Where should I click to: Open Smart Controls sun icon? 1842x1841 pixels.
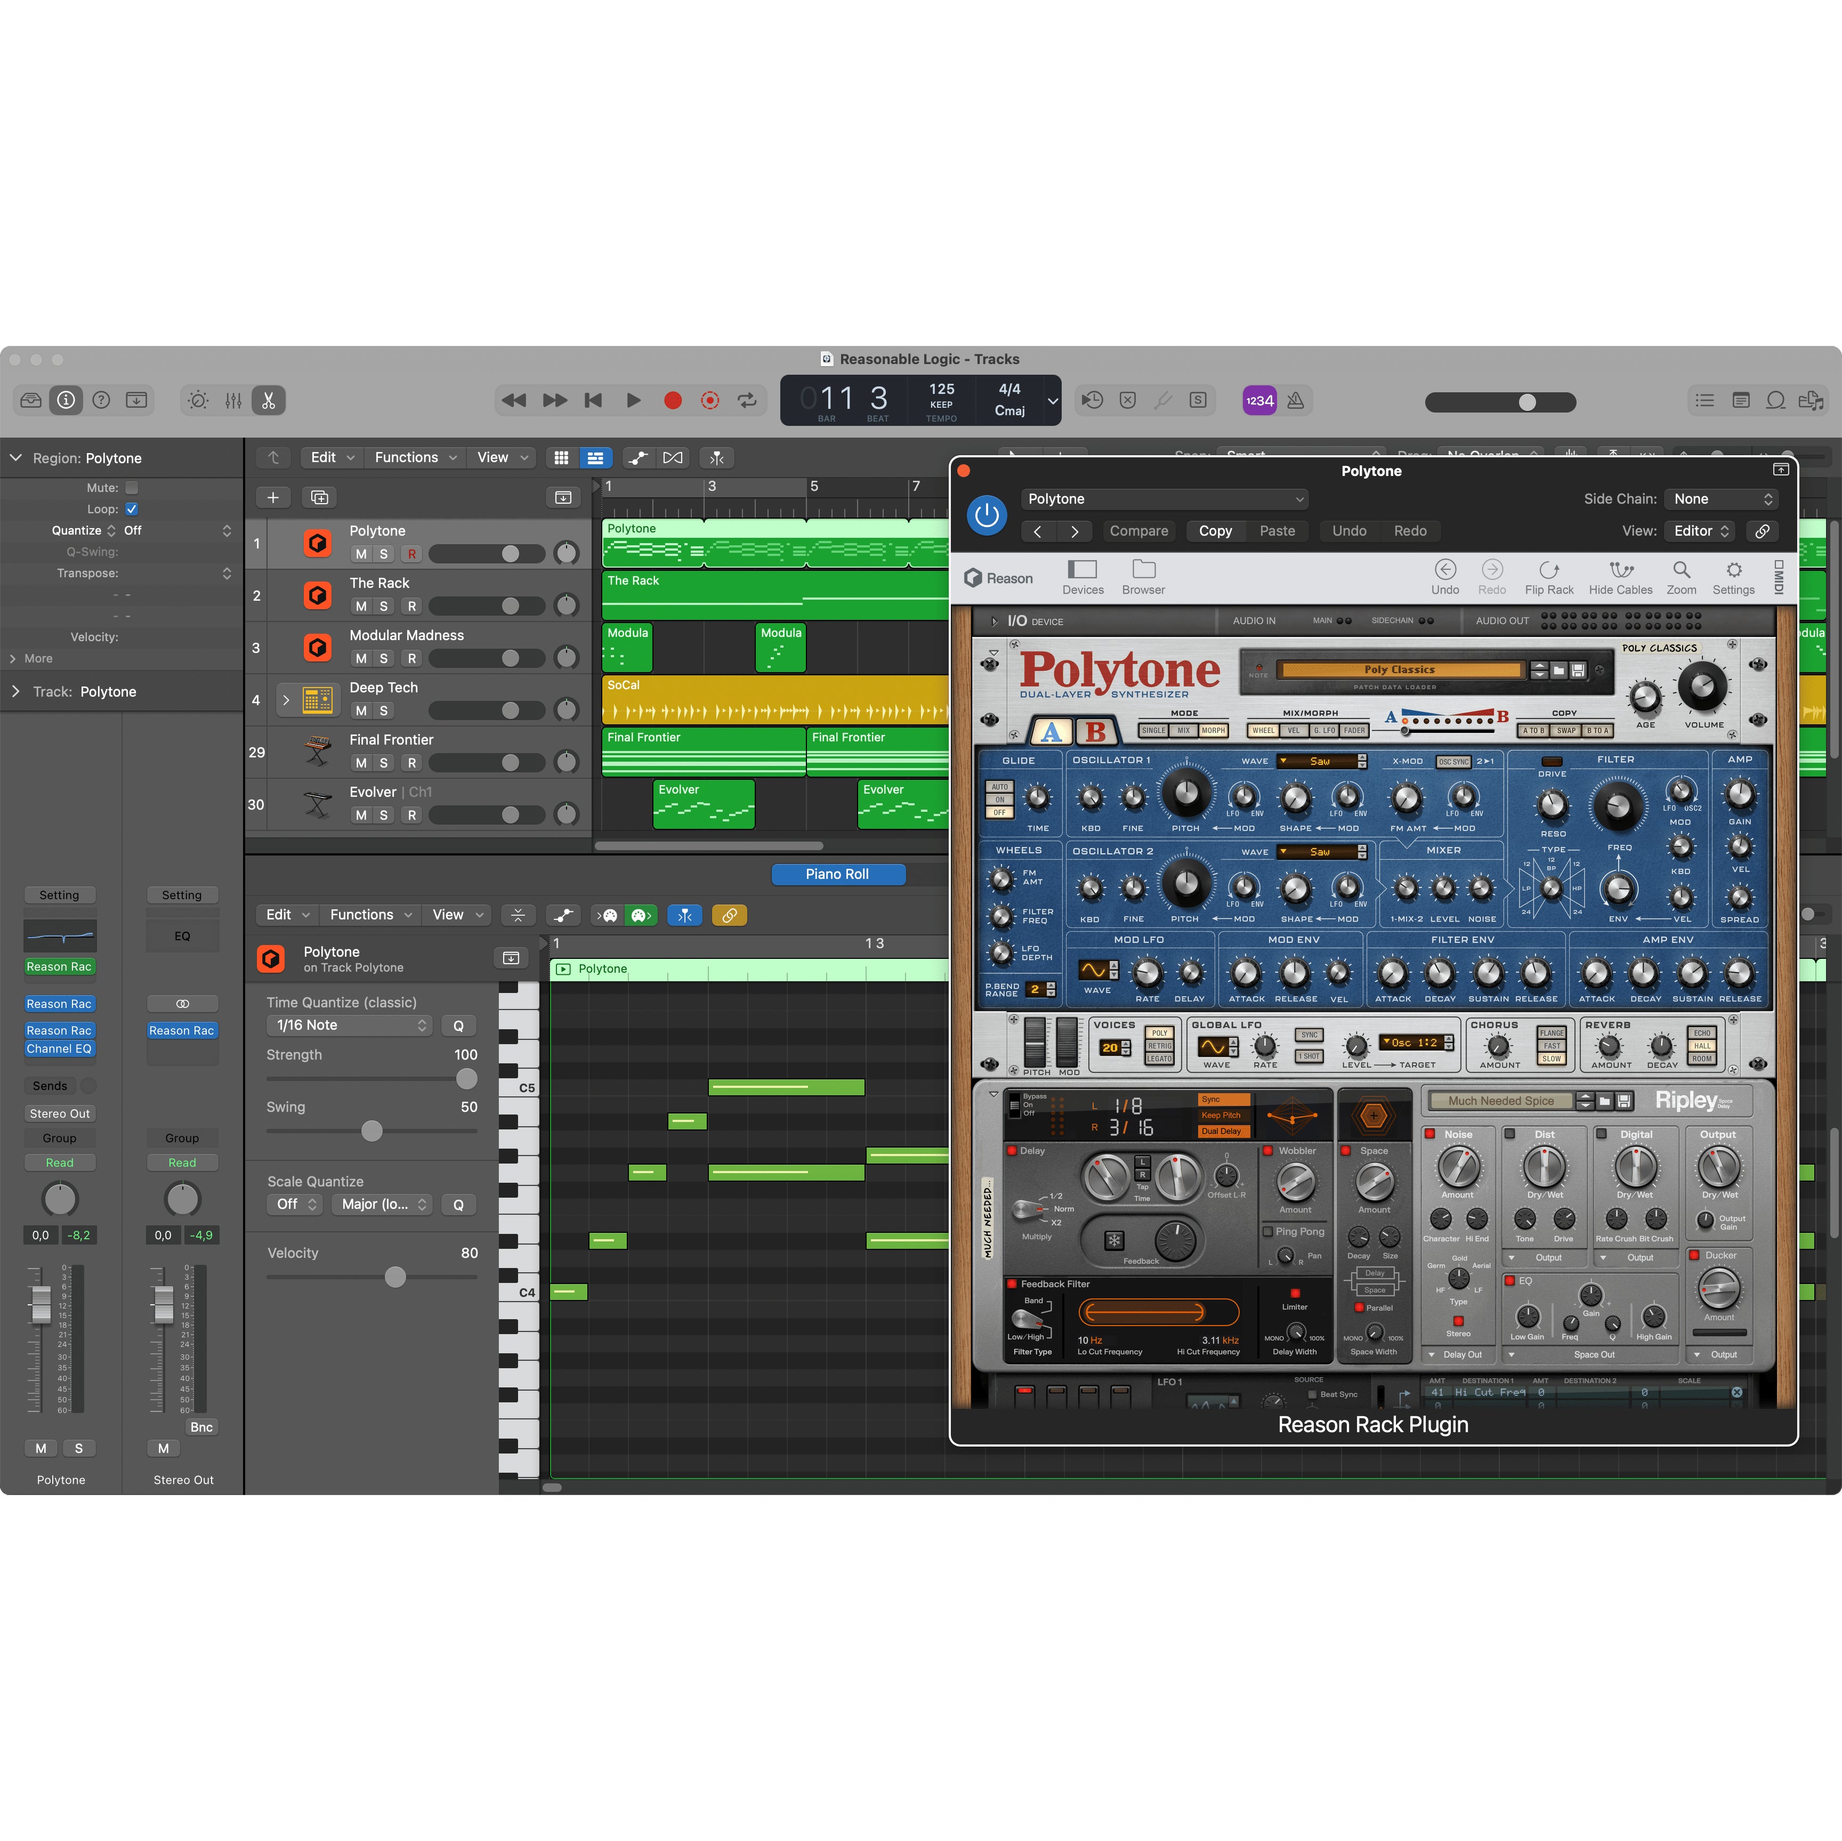[198, 400]
